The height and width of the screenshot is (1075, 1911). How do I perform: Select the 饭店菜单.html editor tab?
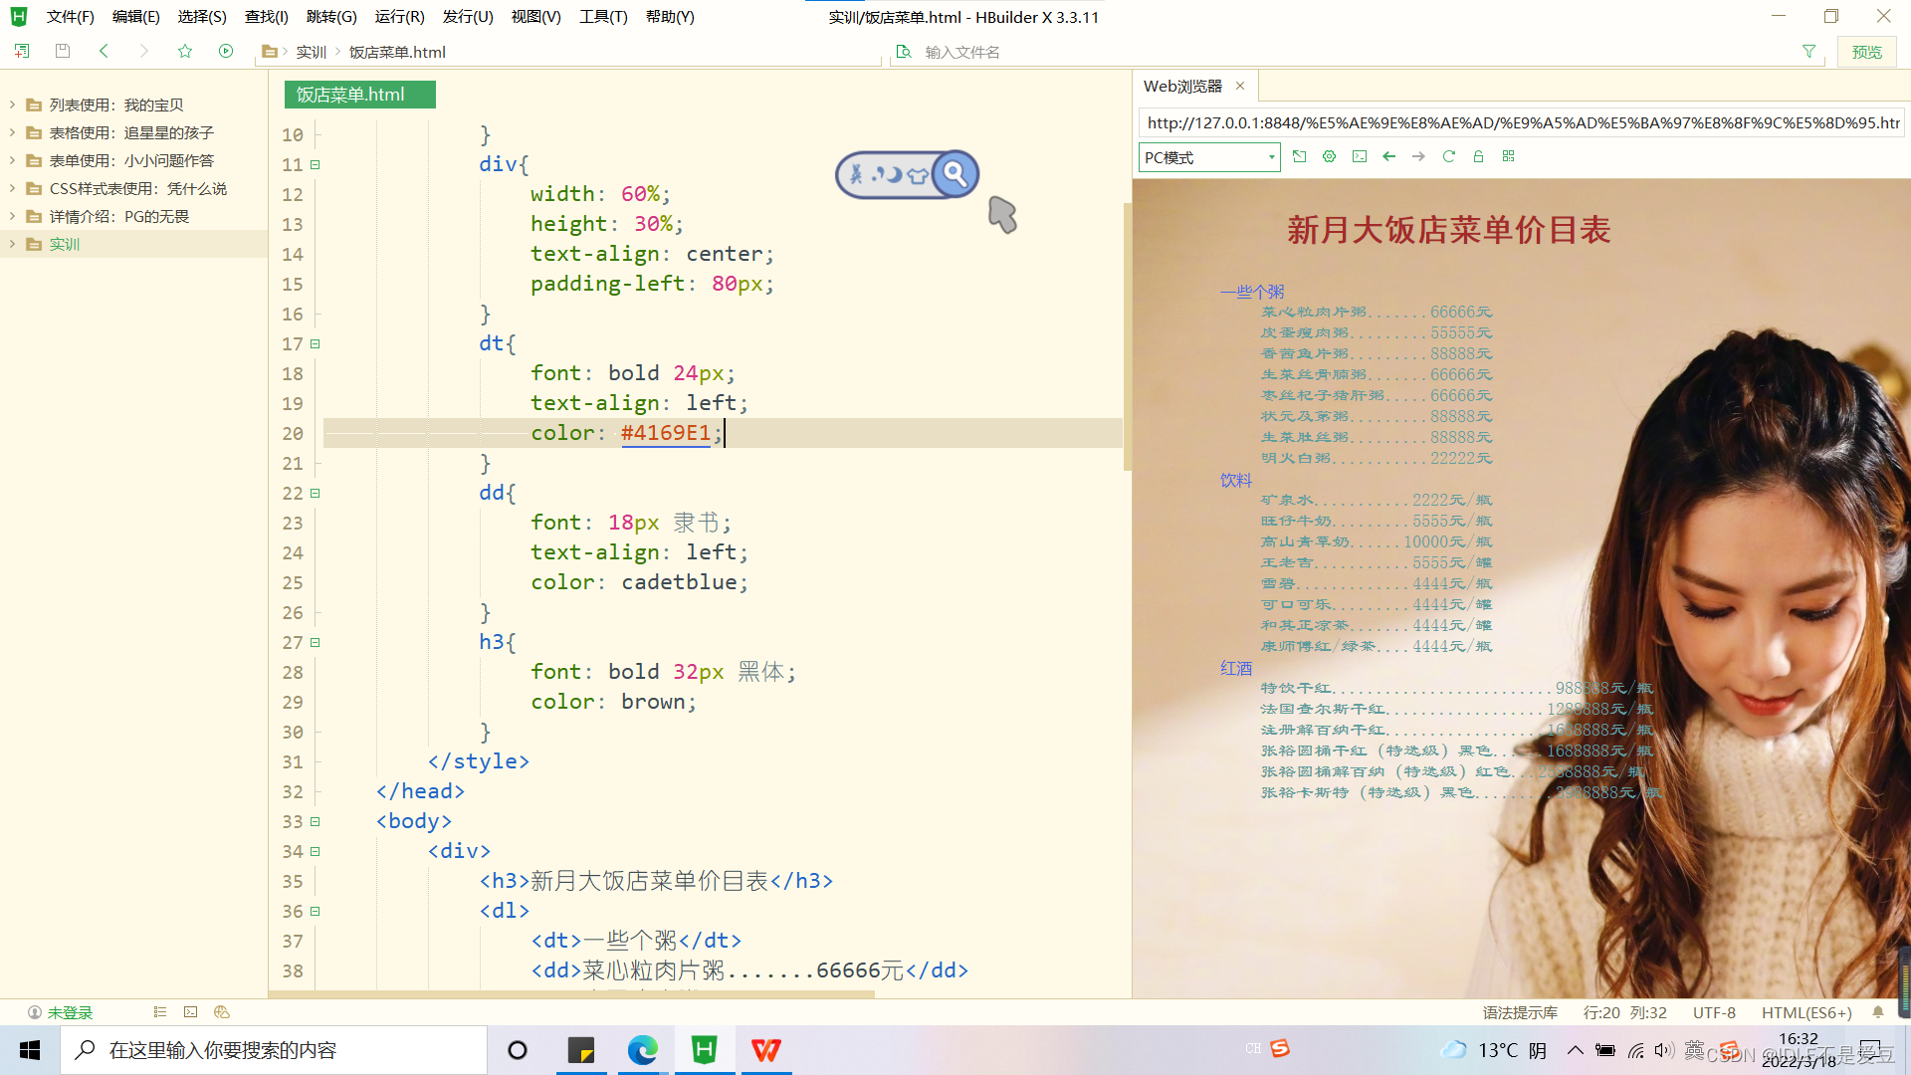click(351, 95)
